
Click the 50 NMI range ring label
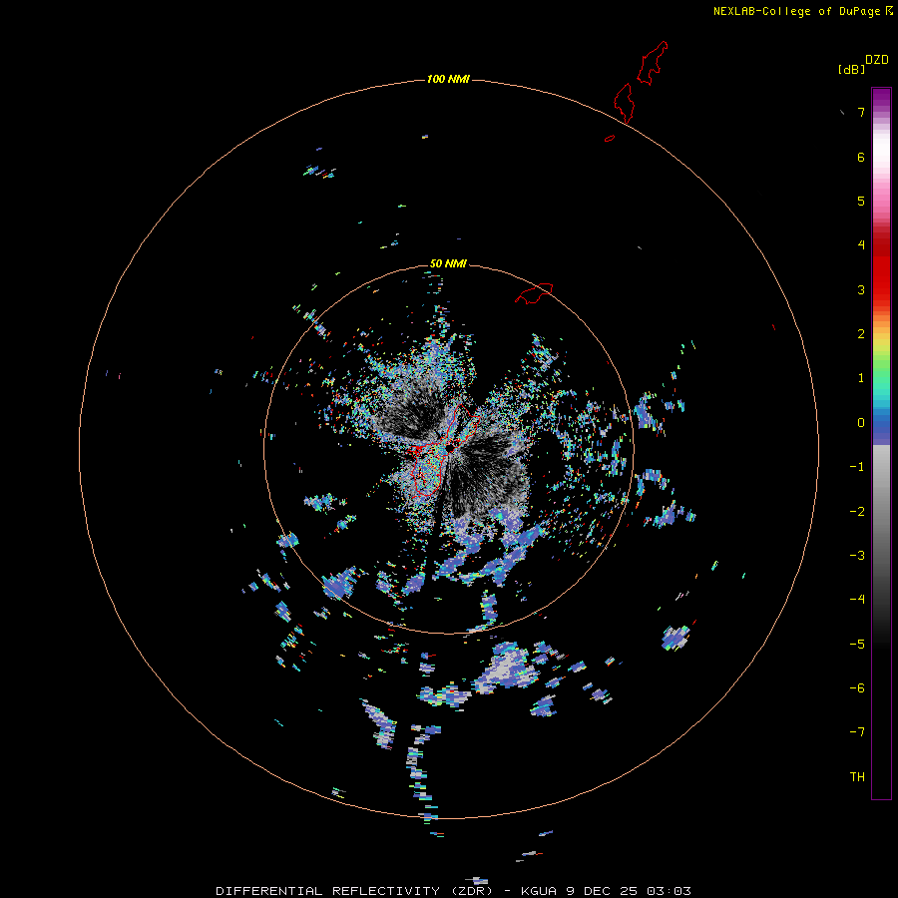click(448, 263)
